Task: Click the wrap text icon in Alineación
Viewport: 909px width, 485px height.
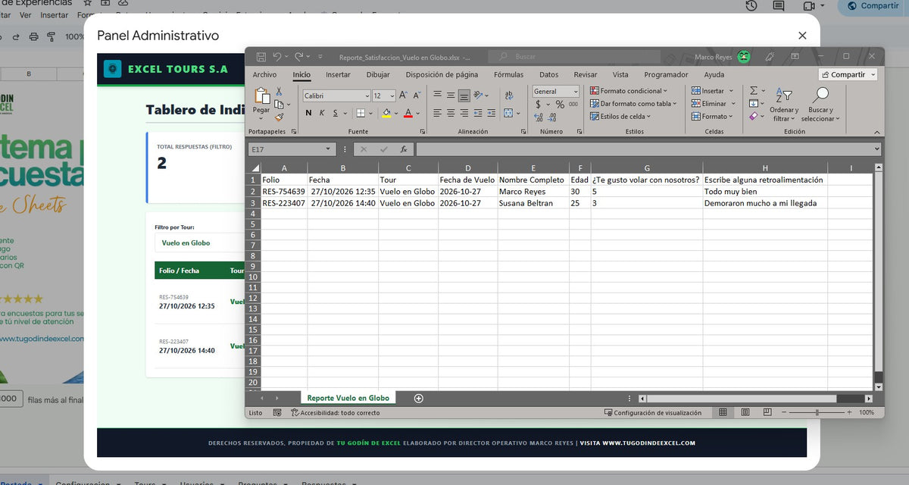Action: 508,95
